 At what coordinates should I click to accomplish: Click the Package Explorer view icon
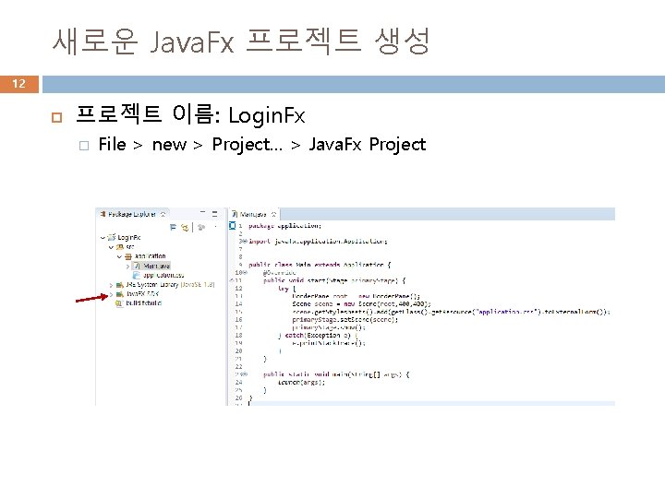103,214
